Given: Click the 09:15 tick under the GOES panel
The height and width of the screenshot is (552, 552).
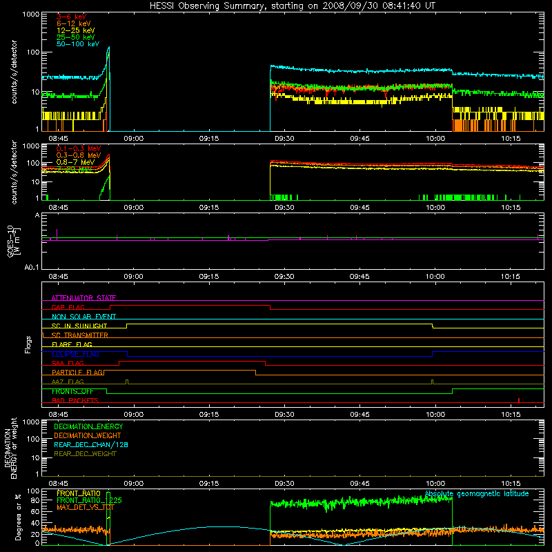Looking at the screenshot, I should coord(209,277).
